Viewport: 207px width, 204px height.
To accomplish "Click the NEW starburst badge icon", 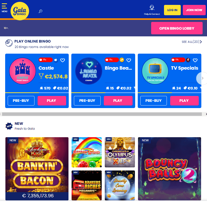I will click(9, 126).
